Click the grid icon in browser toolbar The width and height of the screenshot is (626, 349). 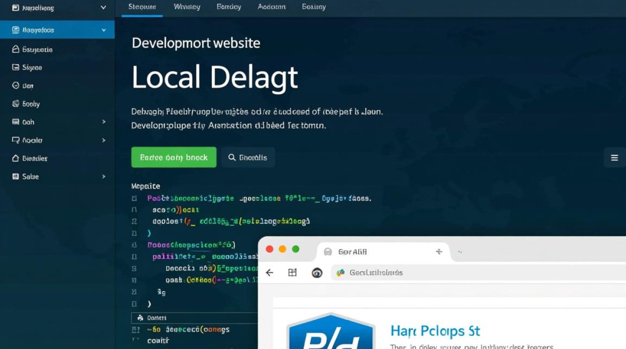click(x=293, y=273)
